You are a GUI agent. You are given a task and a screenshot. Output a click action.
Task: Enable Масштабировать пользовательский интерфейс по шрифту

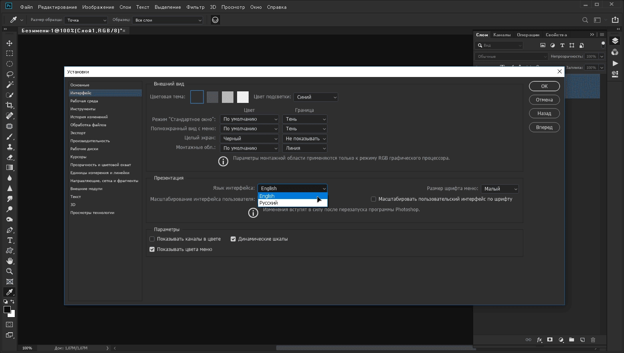(x=373, y=199)
